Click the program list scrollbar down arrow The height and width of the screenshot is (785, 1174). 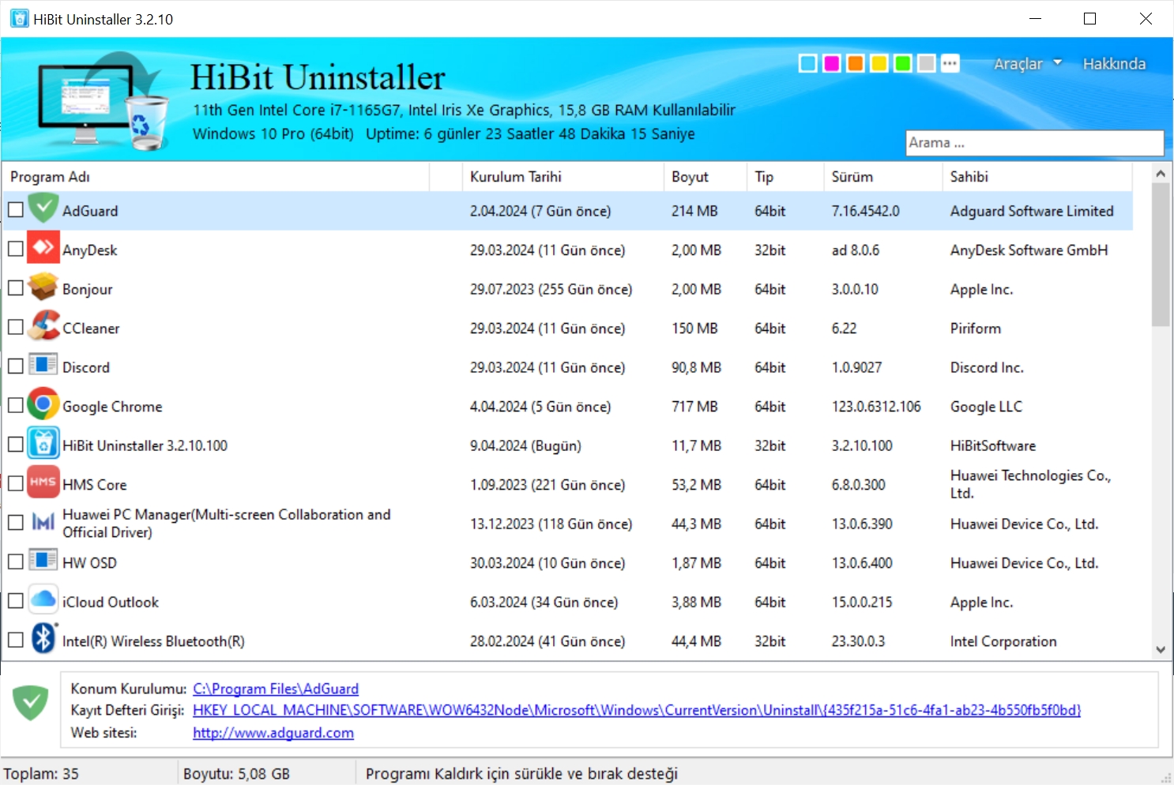1161,649
